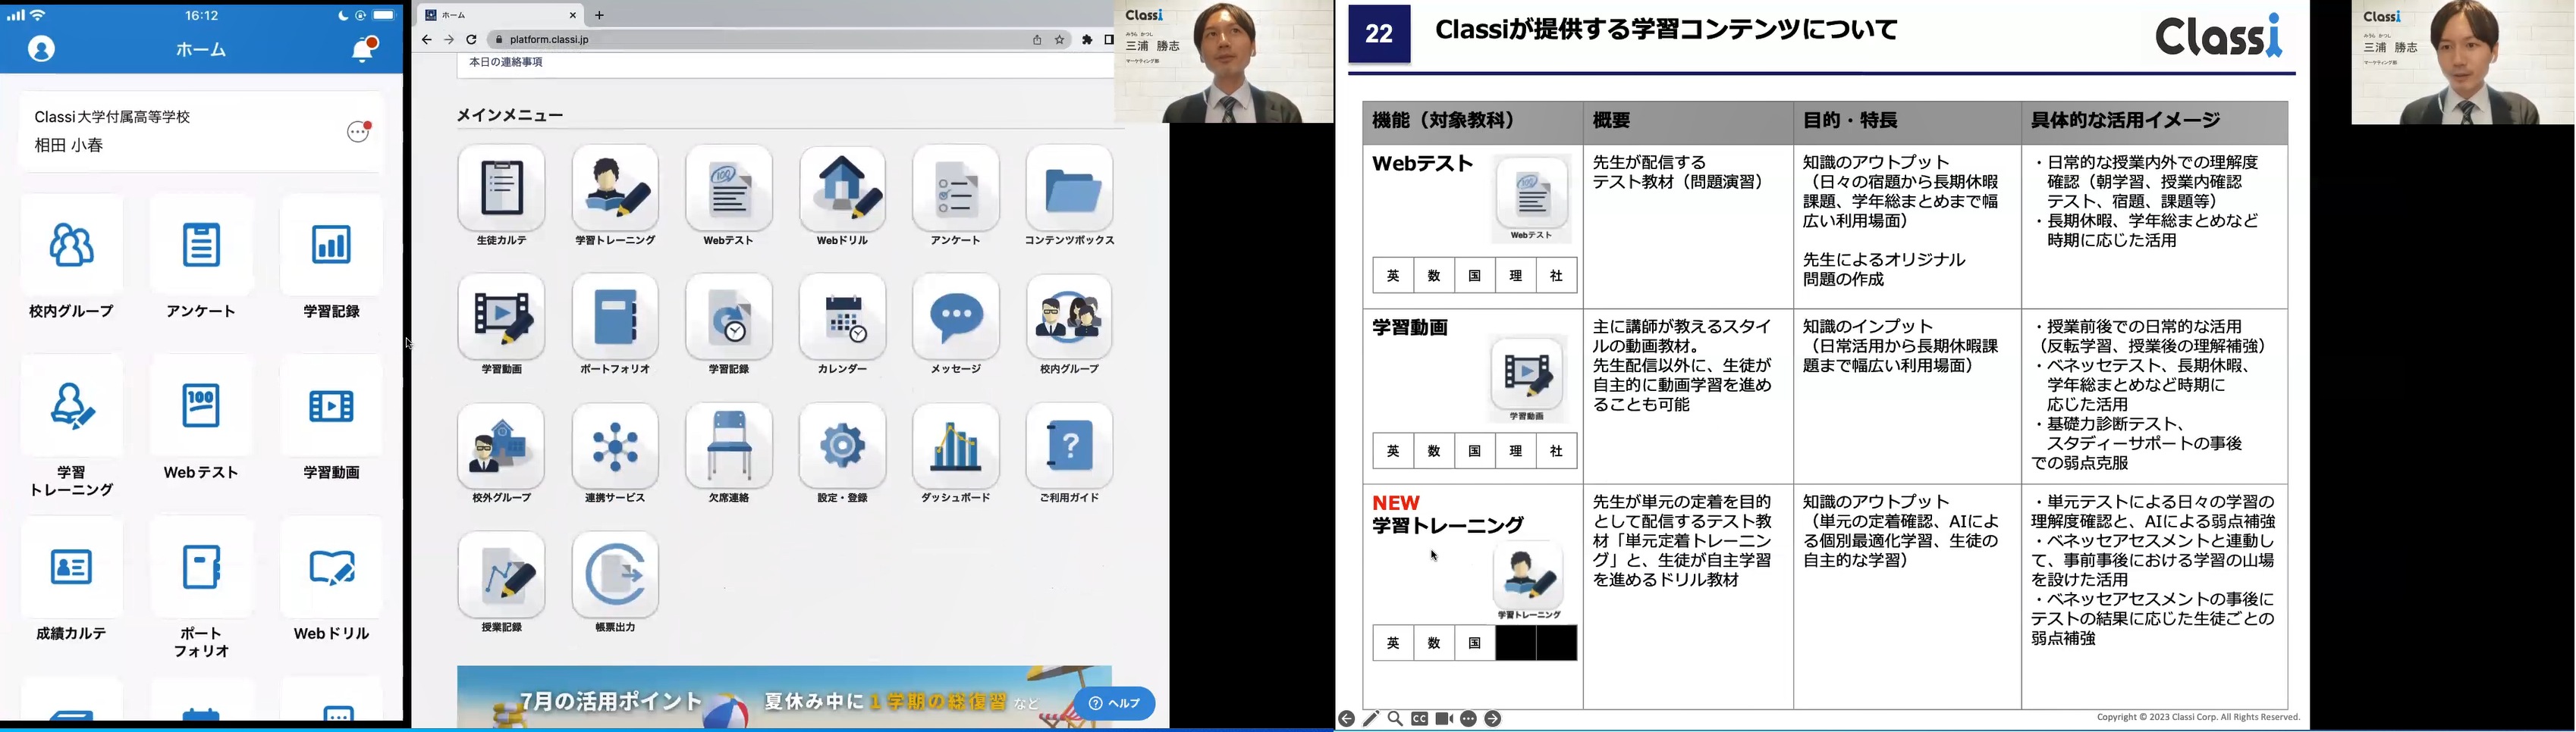Click the Classi大学付属高等学校 school card
This screenshot has height=732, width=2576.
click(x=202, y=131)
